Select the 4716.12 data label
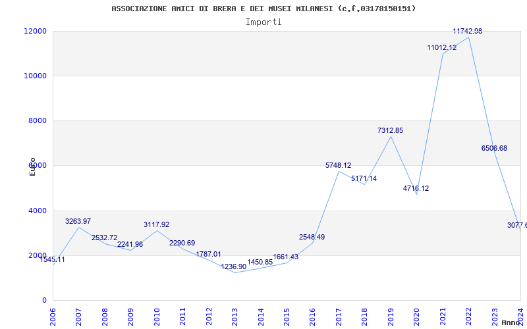 click(x=416, y=188)
